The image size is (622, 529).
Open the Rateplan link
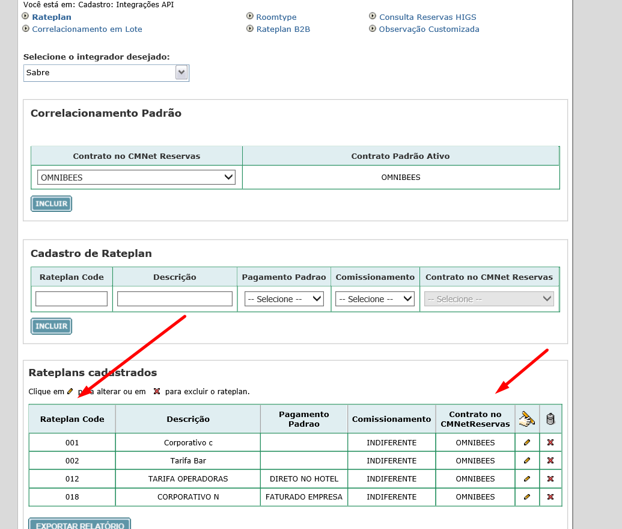coord(52,17)
